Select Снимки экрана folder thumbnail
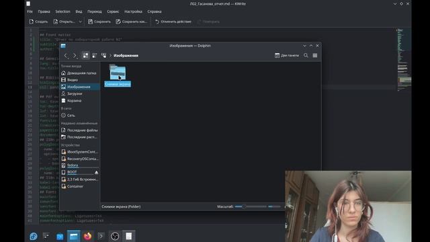This screenshot has height=242, width=430. (x=118, y=72)
